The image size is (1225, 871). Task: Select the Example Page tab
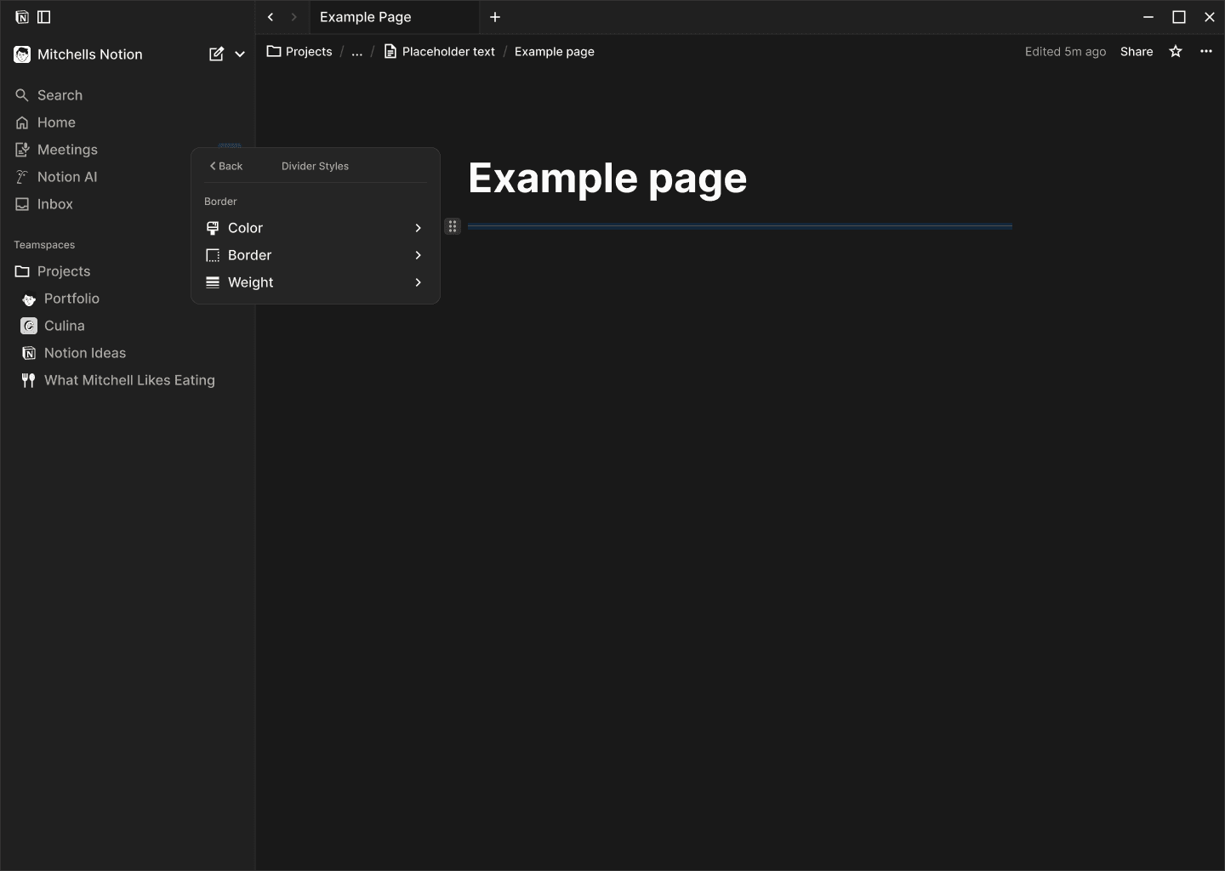[x=365, y=17]
